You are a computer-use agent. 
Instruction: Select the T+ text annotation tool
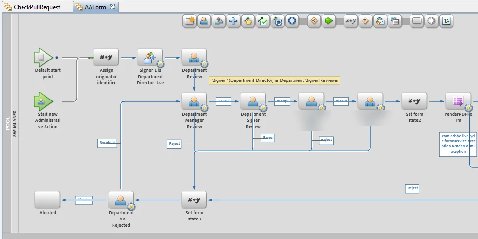(x=446, y=21)
